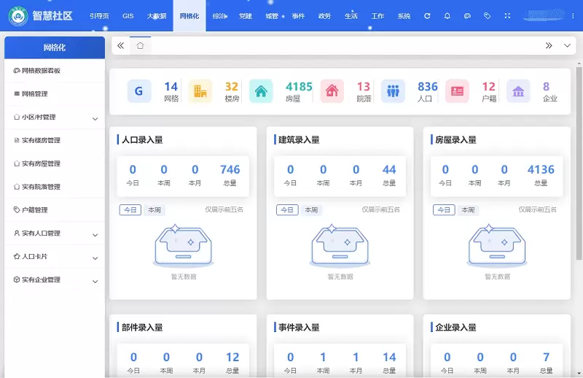The height and width of the screenshot is (378, 583).
Task: Switch 房屋录入量 ranking to 本周
Action: (x=468, y=210)
